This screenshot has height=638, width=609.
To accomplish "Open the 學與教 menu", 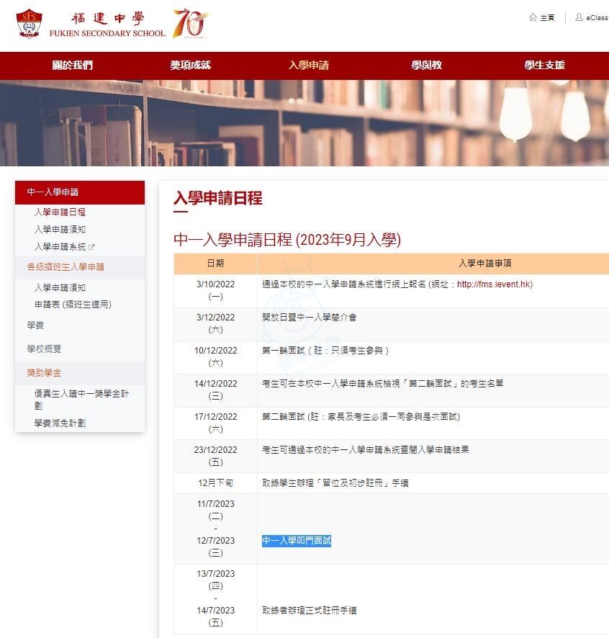I will 427,66.
